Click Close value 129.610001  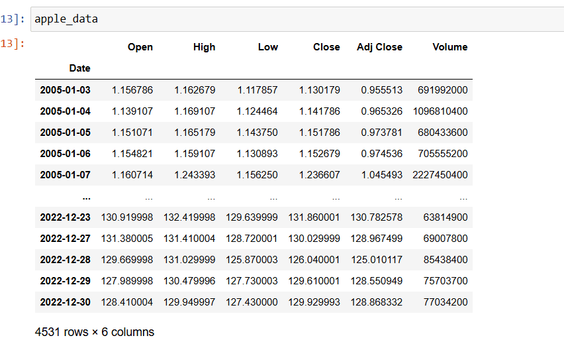point(314,281)
